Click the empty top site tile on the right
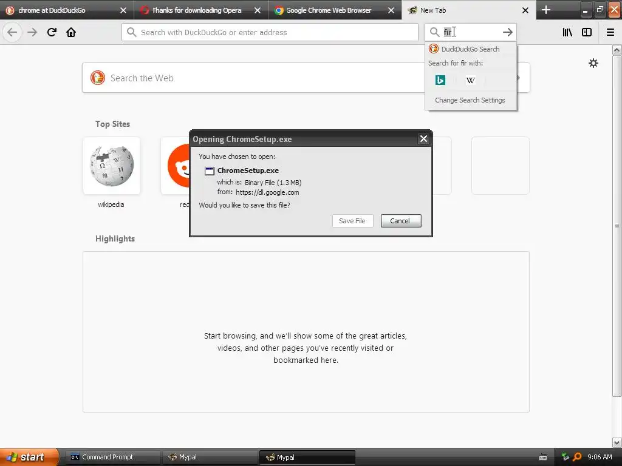The image size is (622, 466). point(501,166)
